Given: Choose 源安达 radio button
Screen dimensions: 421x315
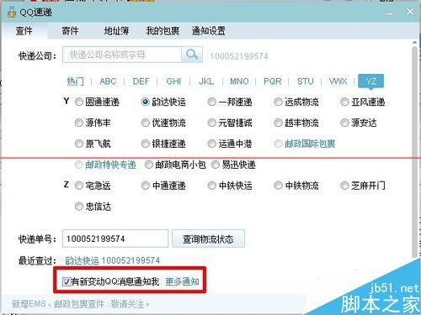Looking at the screenshot, I should 344,123.
